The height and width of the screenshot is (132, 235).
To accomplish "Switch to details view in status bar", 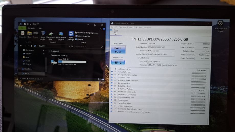I will (99, 79).
